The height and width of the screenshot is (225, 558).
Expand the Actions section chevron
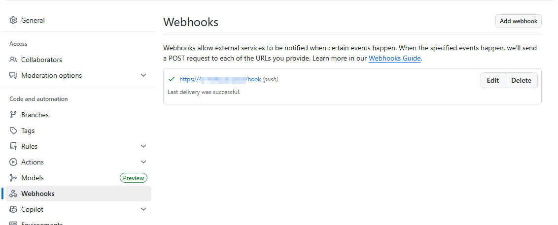(143, 162)
